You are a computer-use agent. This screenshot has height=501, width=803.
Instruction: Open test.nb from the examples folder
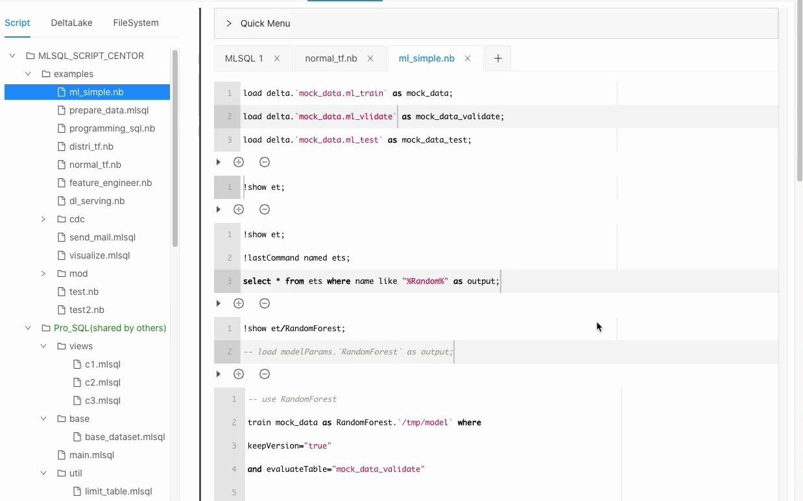click(x=86, y=291)
